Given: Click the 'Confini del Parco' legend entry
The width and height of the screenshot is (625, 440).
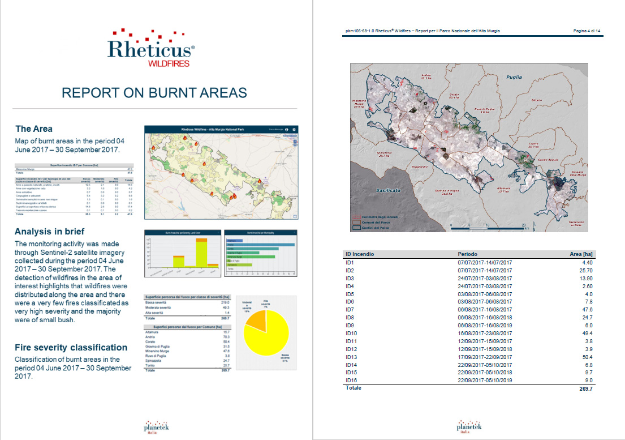Looking at the screenshot, I should (371, 228).
